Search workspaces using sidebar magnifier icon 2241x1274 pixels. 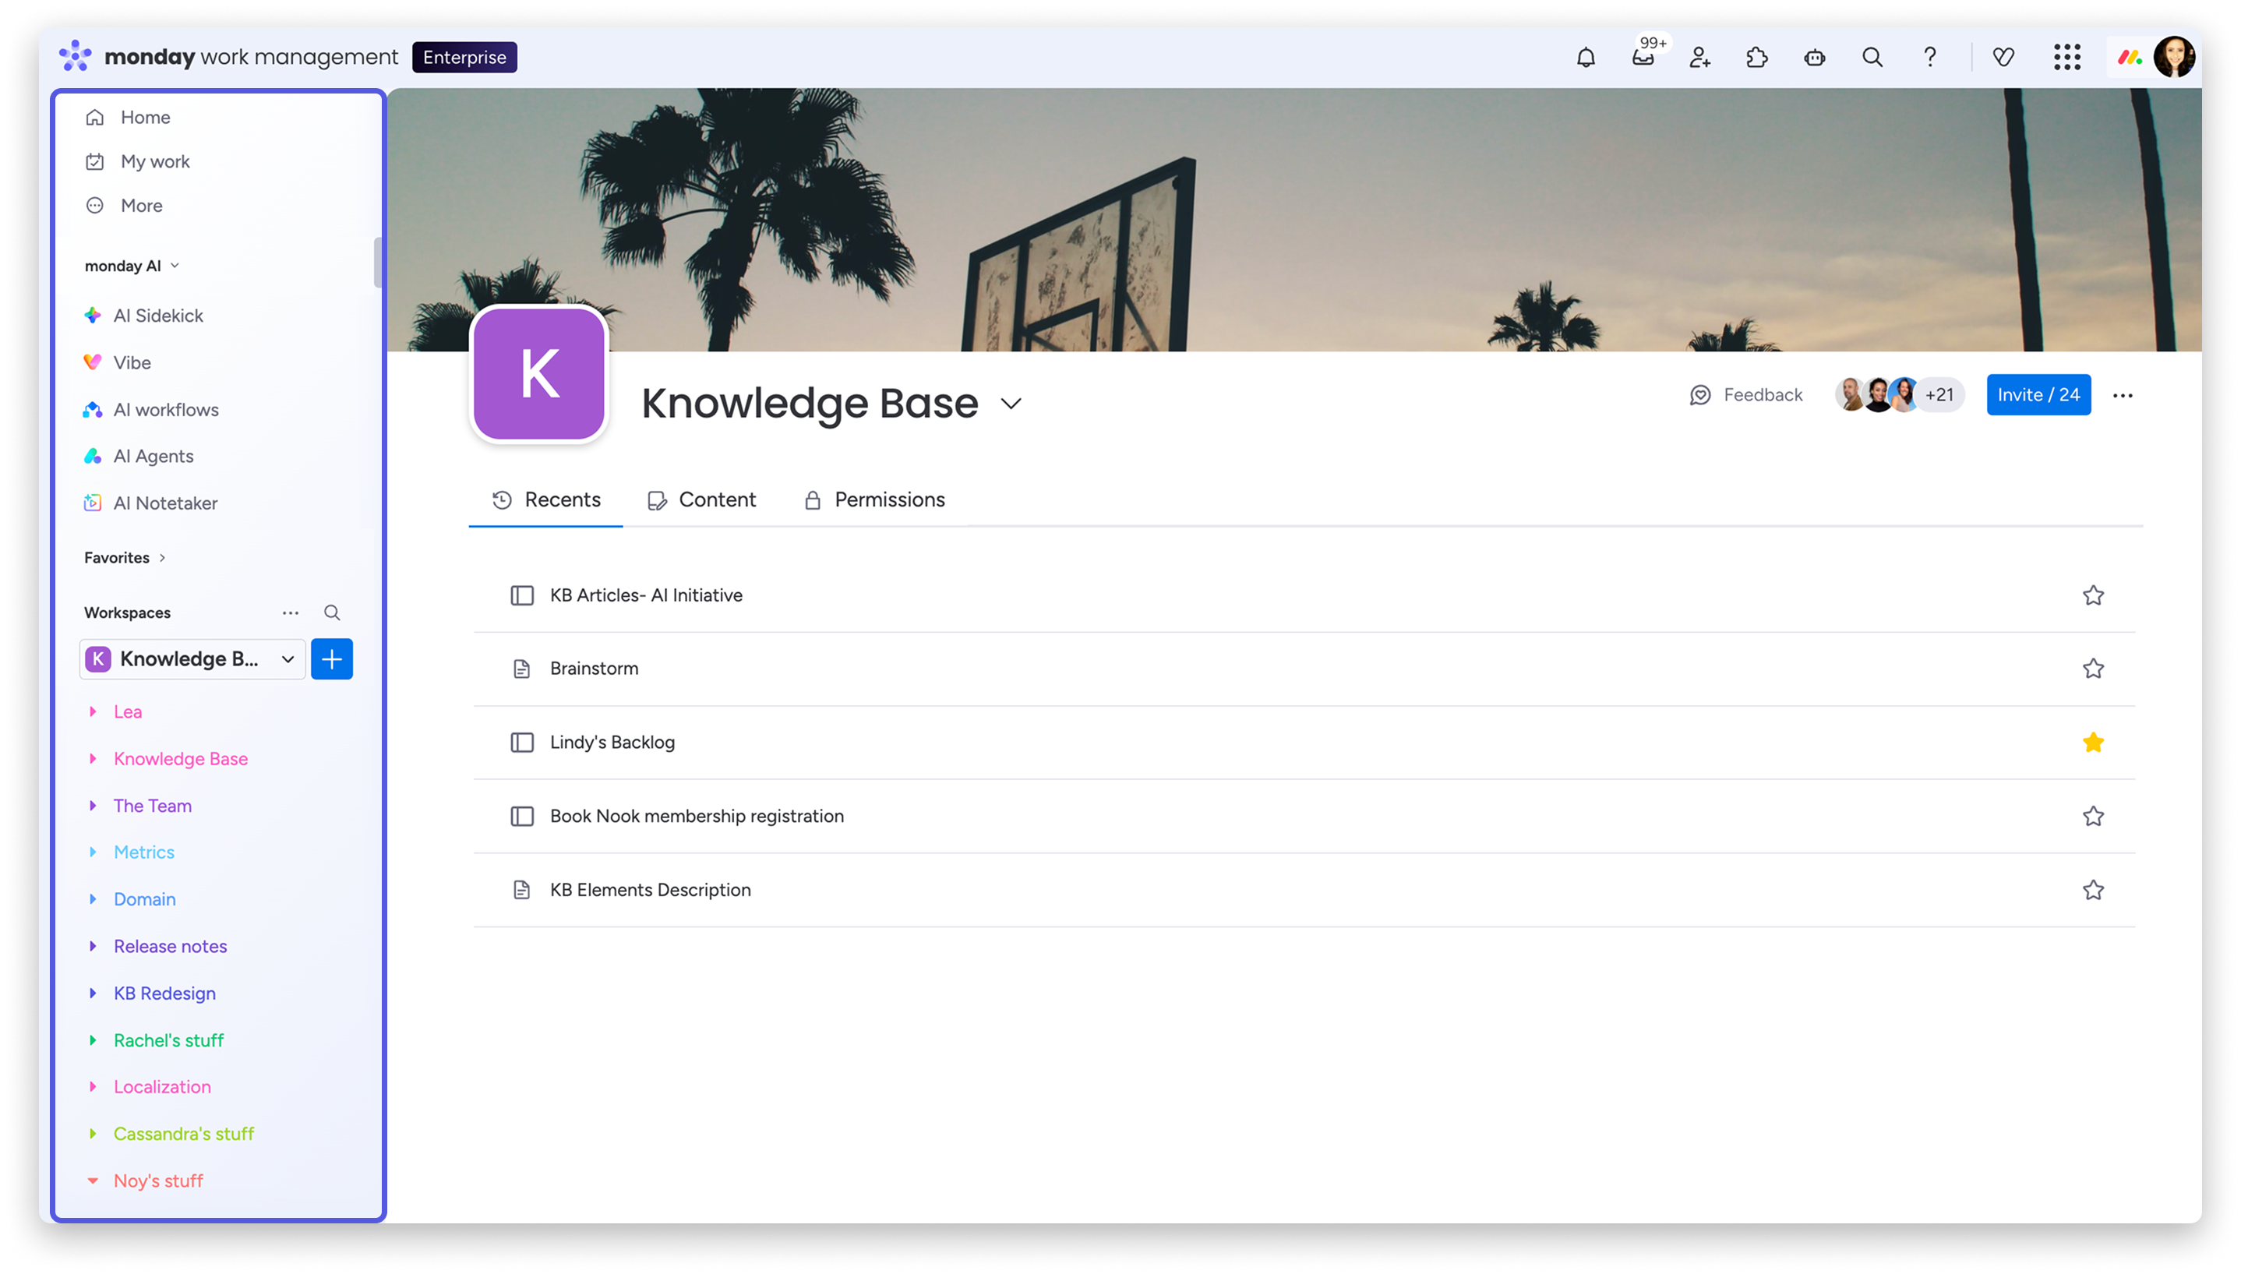tap(331, 612)
